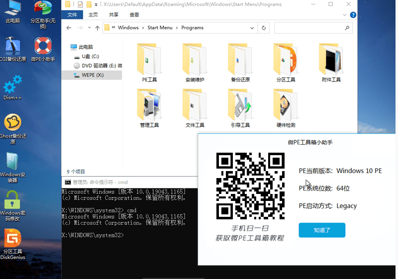The image size is (398, 279).
Task: Click the Explorer forward arrow
Action: [x=80, y=28]
